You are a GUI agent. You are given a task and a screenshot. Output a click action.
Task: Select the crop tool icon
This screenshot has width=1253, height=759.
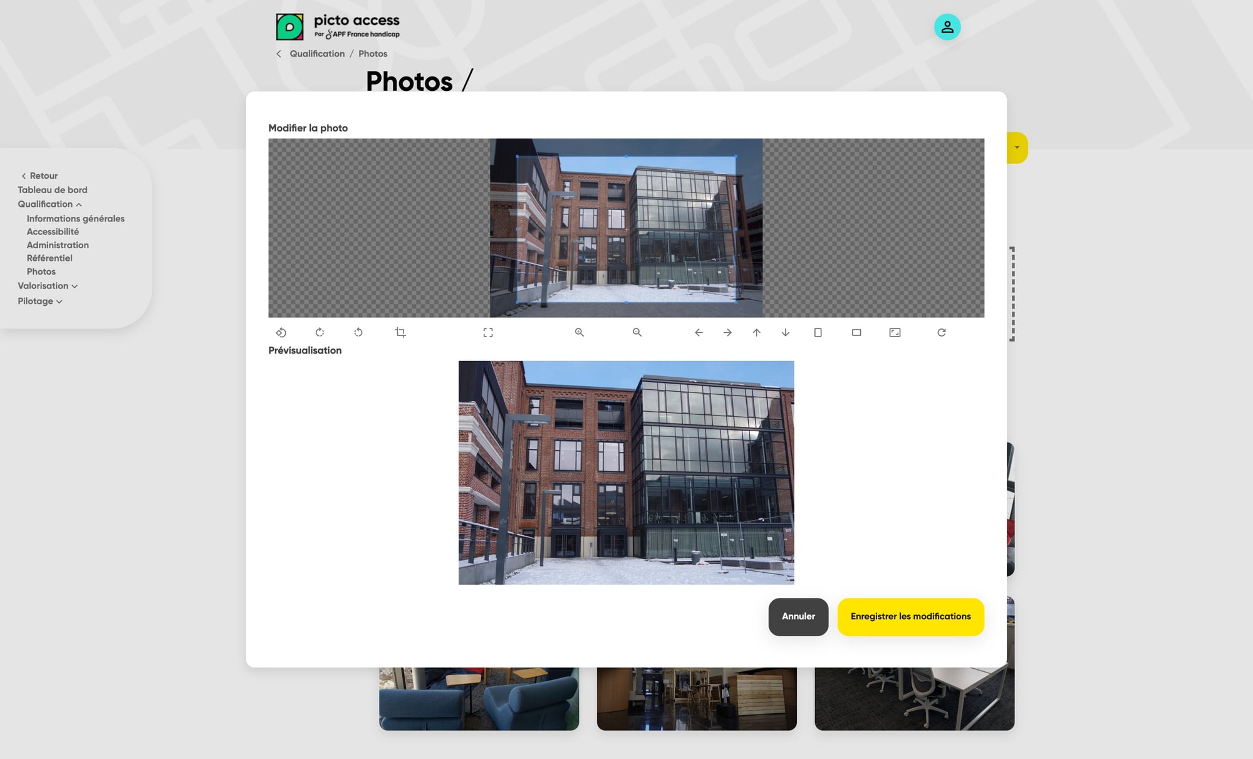400,332
